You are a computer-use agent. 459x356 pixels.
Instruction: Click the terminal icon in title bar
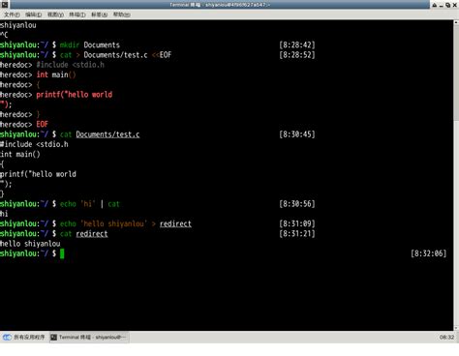pyautogui.click(x=5, y=4)
